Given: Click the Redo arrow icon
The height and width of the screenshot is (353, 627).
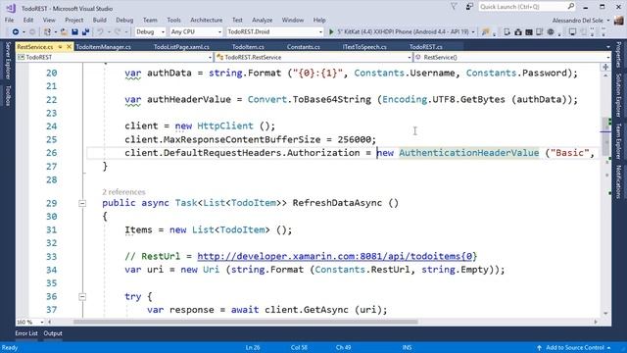Looking at the screenshot, I should (x=118, y=31).
